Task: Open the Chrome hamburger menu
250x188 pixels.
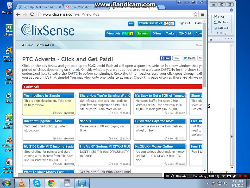Action: 203,14
